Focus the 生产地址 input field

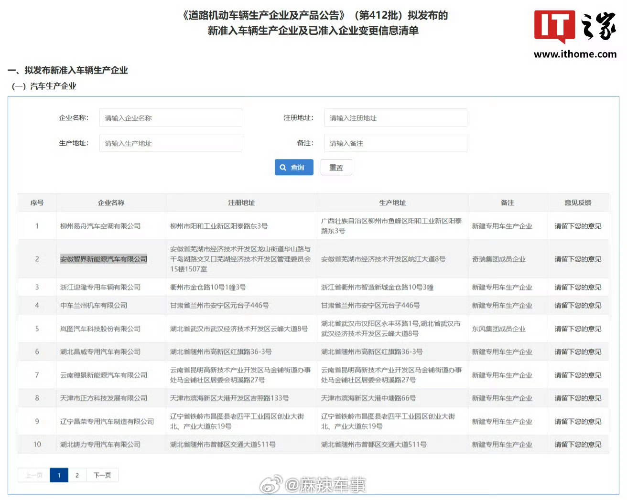(x=171, y=143)
